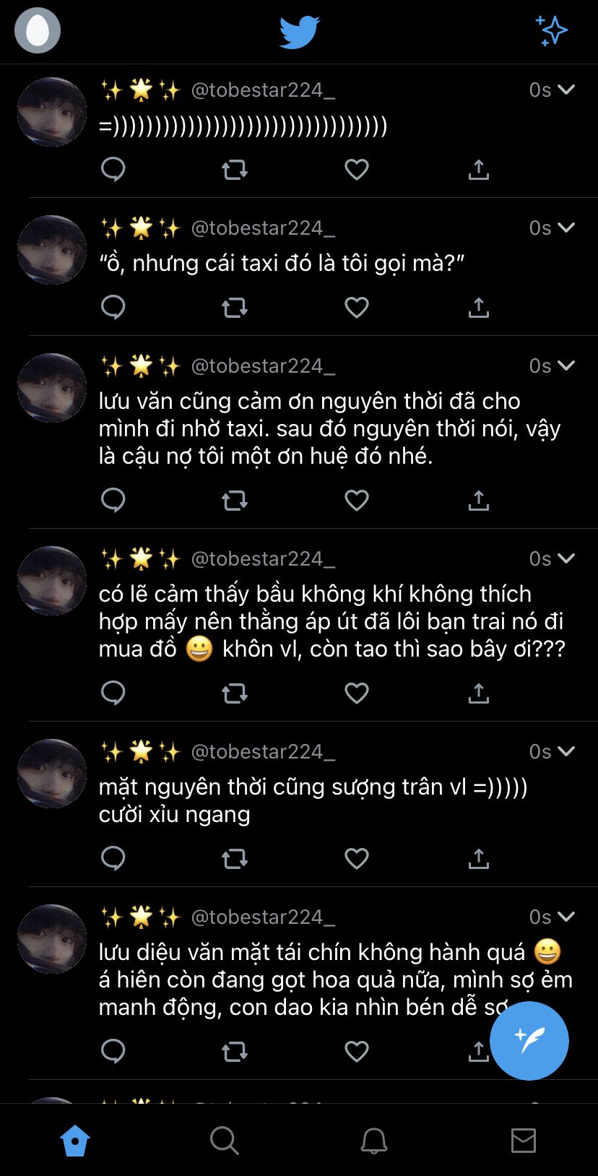Switch to the Search tab
598x1176 pixels.
tap(225, 1141)
